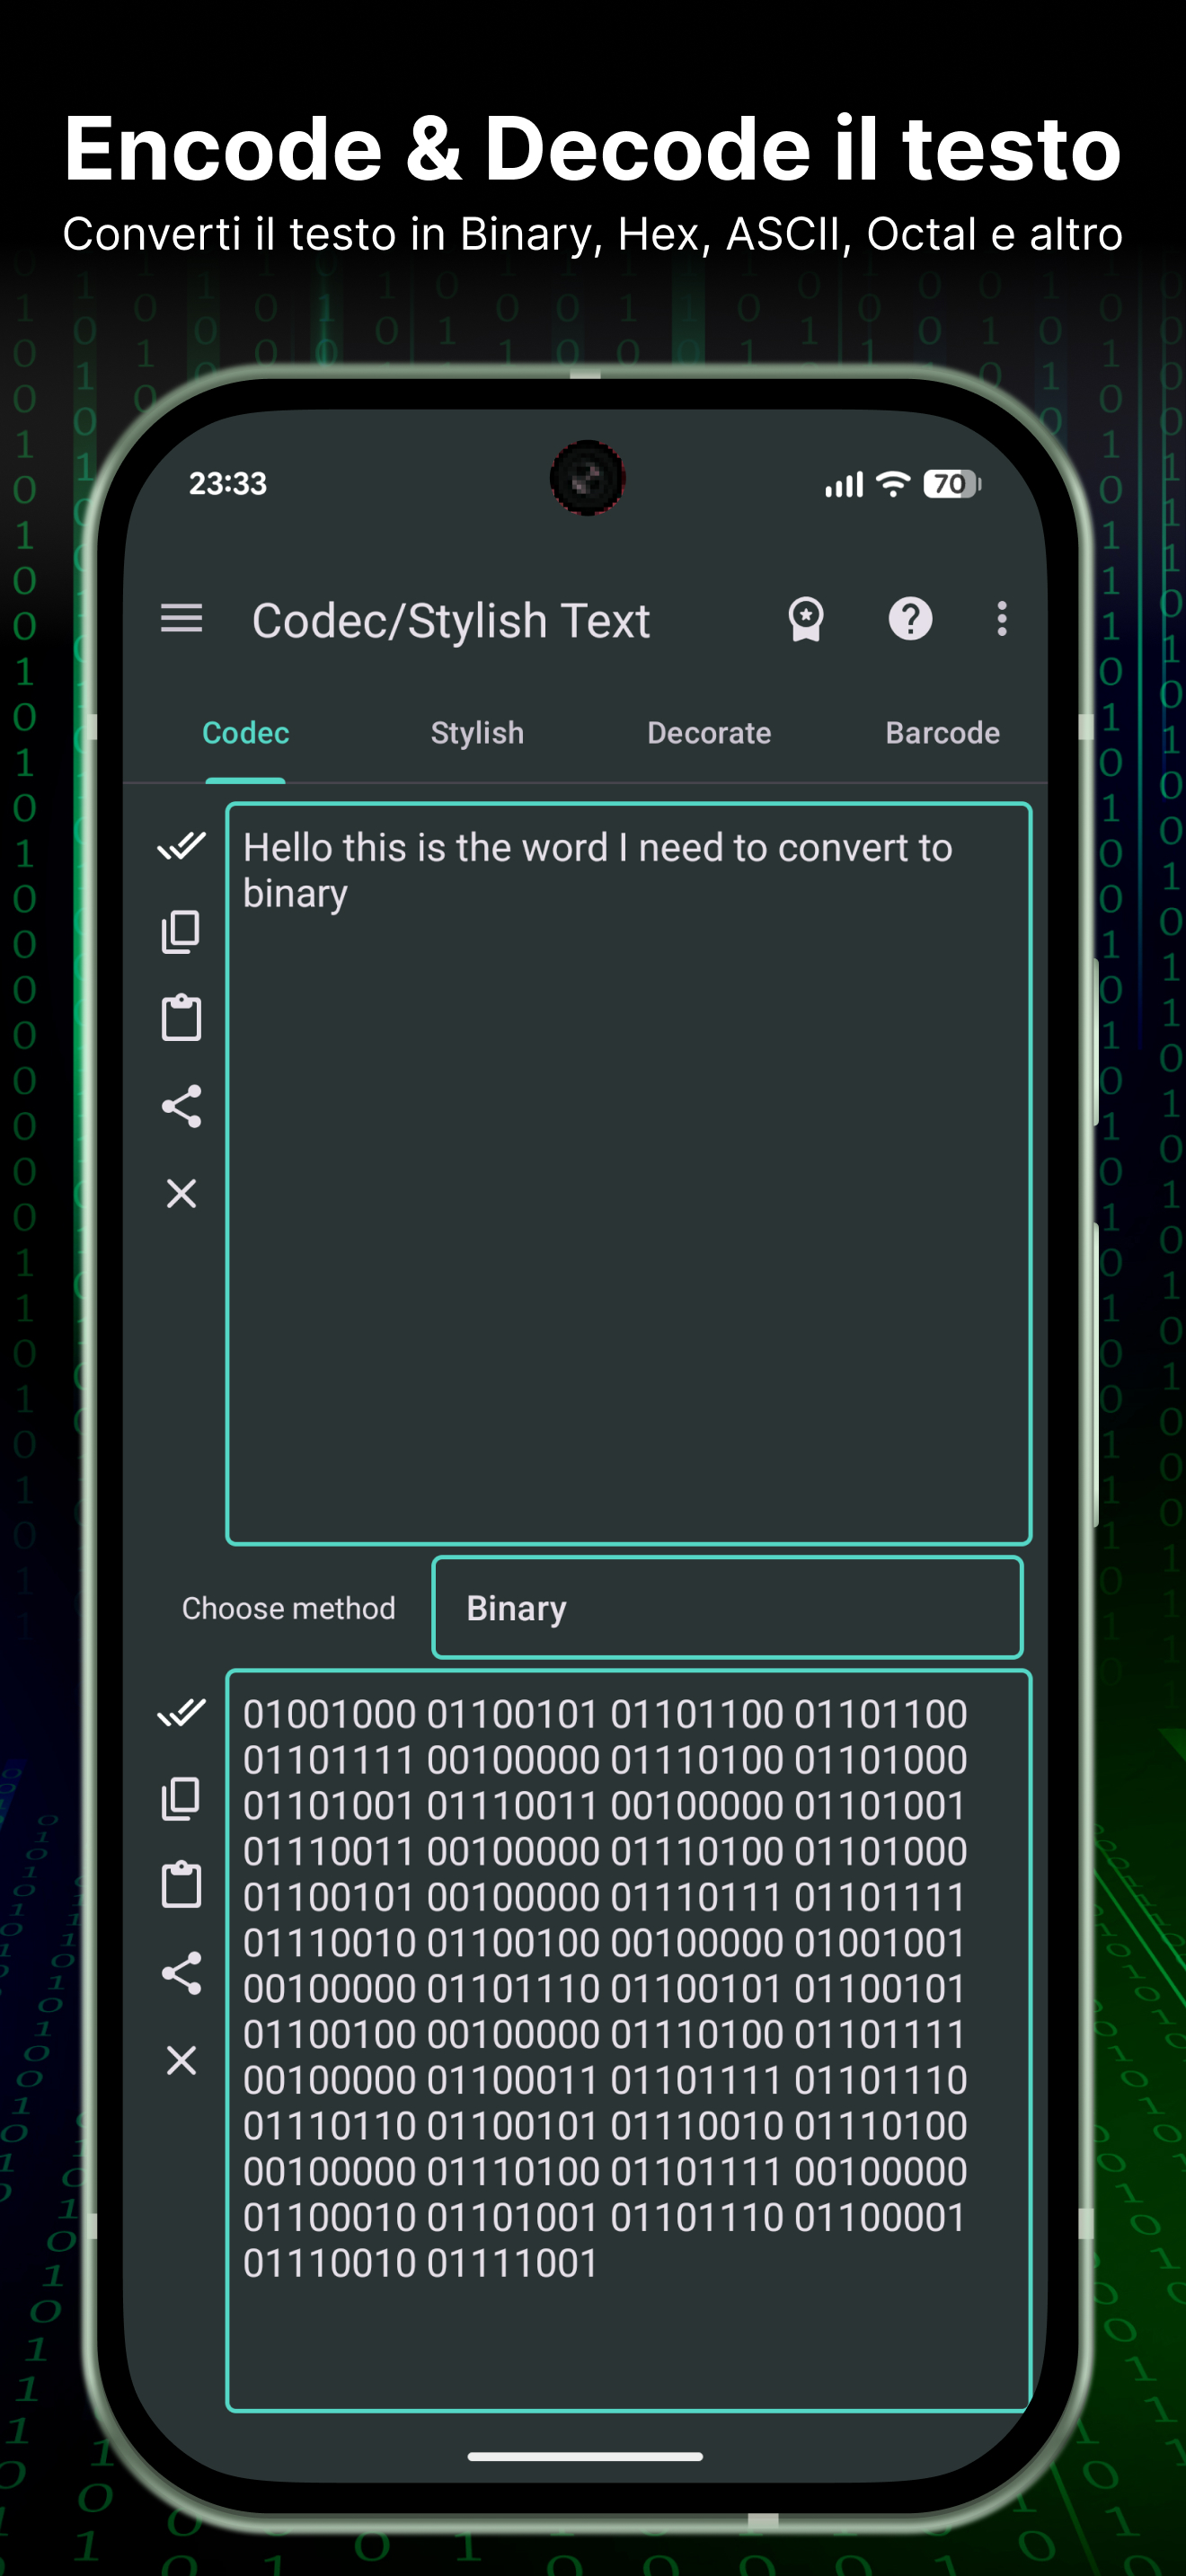Image resolution: width=1186 pixels, height=2576 pixels.
Task: Click inside the binary output field
Action: tap(629, 2041)
